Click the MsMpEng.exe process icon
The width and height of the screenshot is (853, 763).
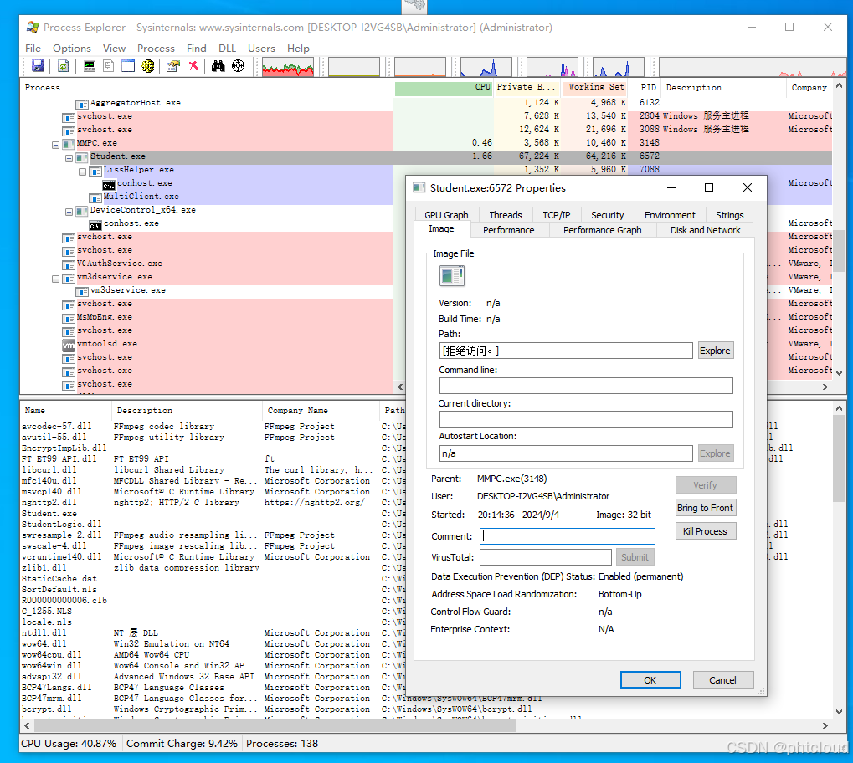coord(69,318)
